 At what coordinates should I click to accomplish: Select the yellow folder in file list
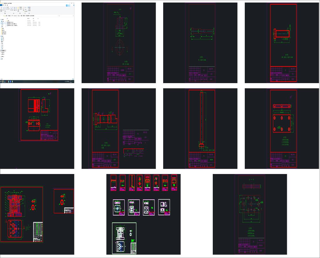pyautogui.click(x=7, y=20)
